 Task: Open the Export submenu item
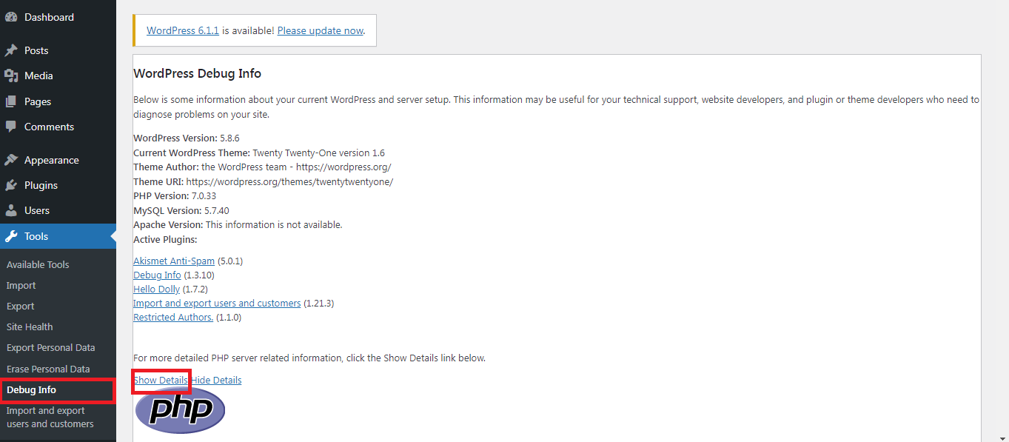[21, 306]
